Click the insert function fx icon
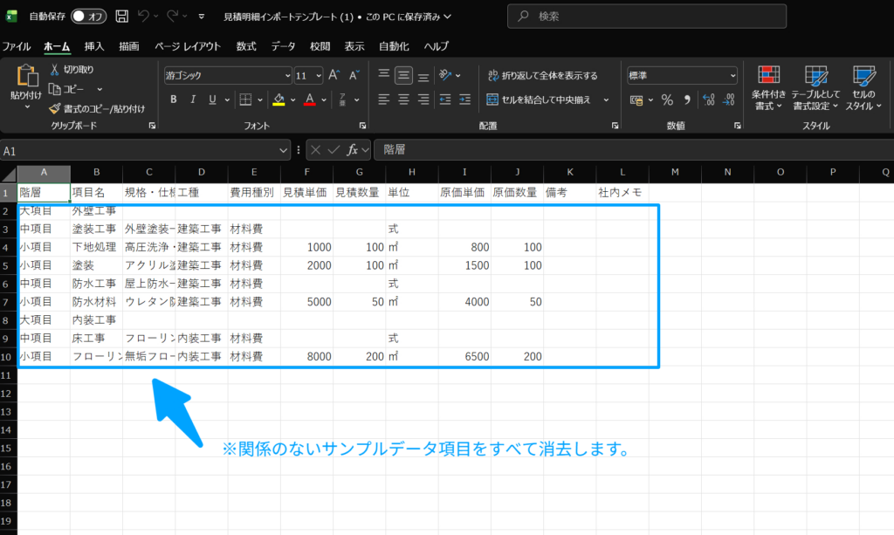 [353, 150]
